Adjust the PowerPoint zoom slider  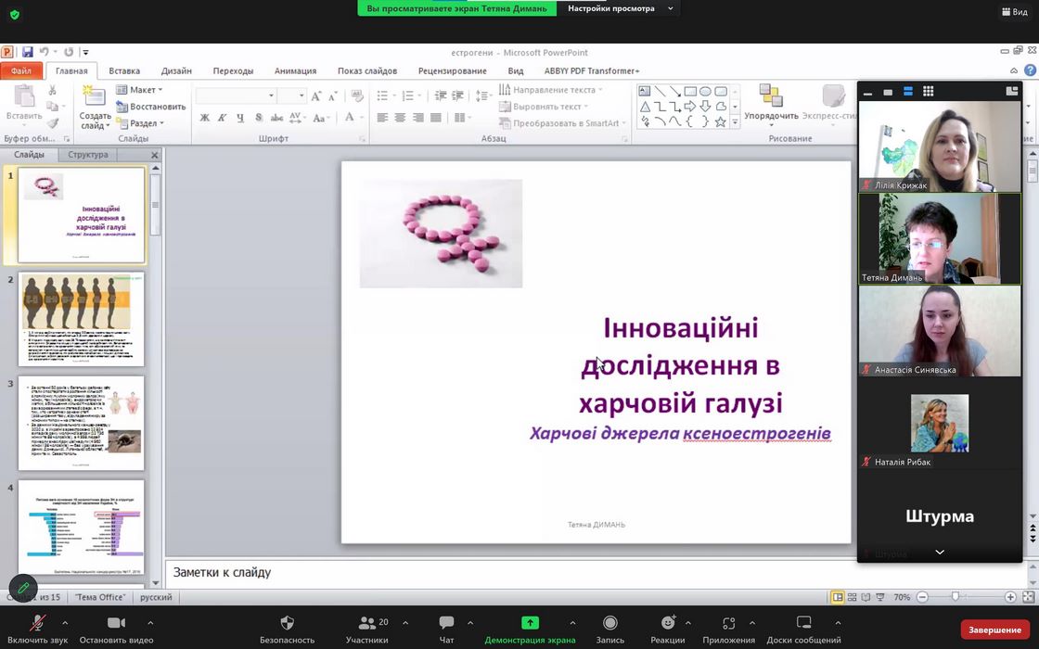coord(955,597)
